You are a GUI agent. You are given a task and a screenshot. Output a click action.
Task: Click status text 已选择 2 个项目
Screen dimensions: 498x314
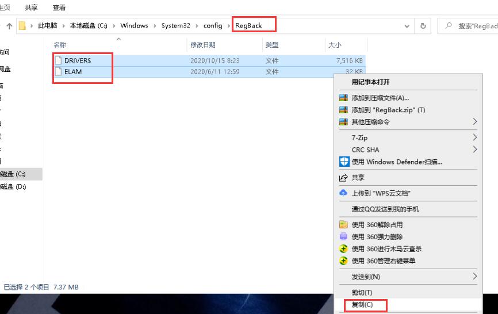pyautogui.click(x=26, y=287)
